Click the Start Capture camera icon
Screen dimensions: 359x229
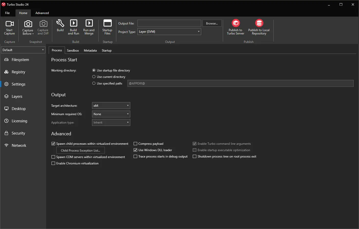click(10, 24)
